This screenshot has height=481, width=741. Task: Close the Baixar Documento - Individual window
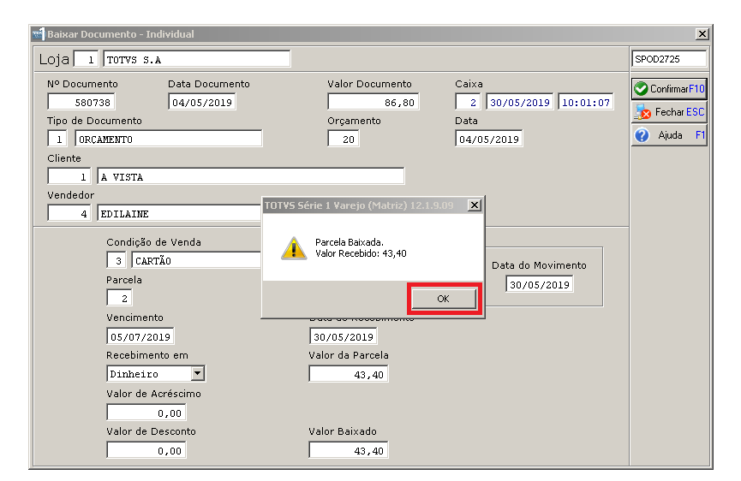tap(702, 34)
